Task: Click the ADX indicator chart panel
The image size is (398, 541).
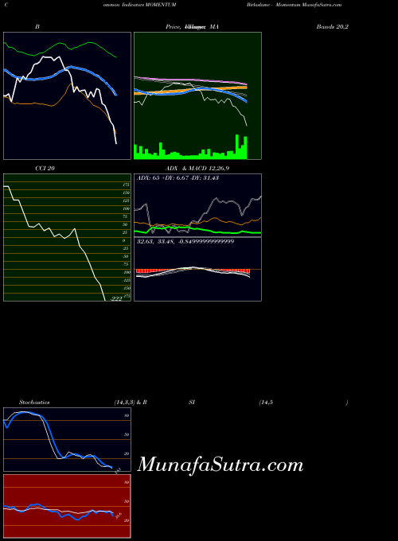Action: pyautogui.click(x=197, y=205)
